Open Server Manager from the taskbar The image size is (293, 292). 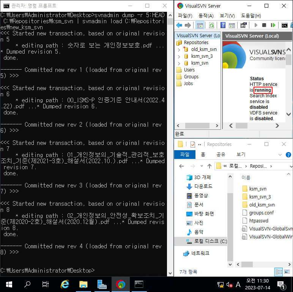pyautogui.click(x=102, y=284)
